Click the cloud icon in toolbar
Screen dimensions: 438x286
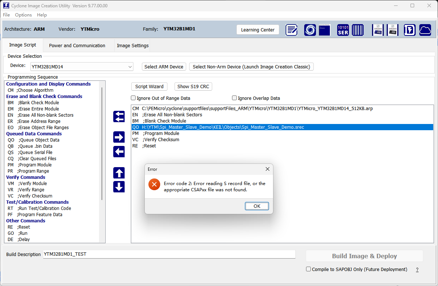(x=425, y=30)
